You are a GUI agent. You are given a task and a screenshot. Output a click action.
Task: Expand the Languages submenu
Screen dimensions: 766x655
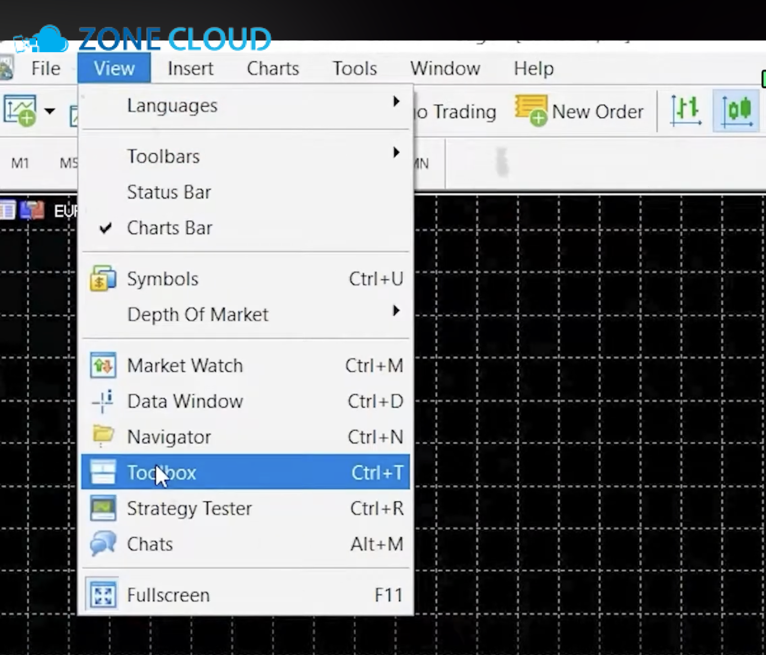click(x=245, y=106)
